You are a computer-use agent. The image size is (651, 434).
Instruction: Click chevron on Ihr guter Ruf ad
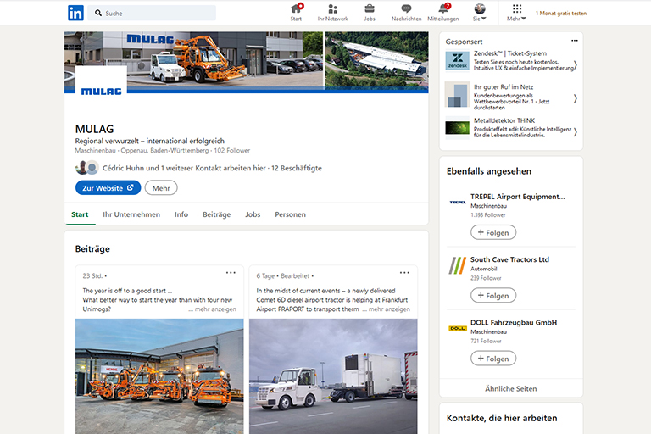tap(576, 98)
